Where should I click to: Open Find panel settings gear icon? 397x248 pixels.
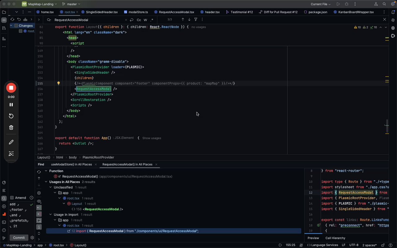[39, 193]
